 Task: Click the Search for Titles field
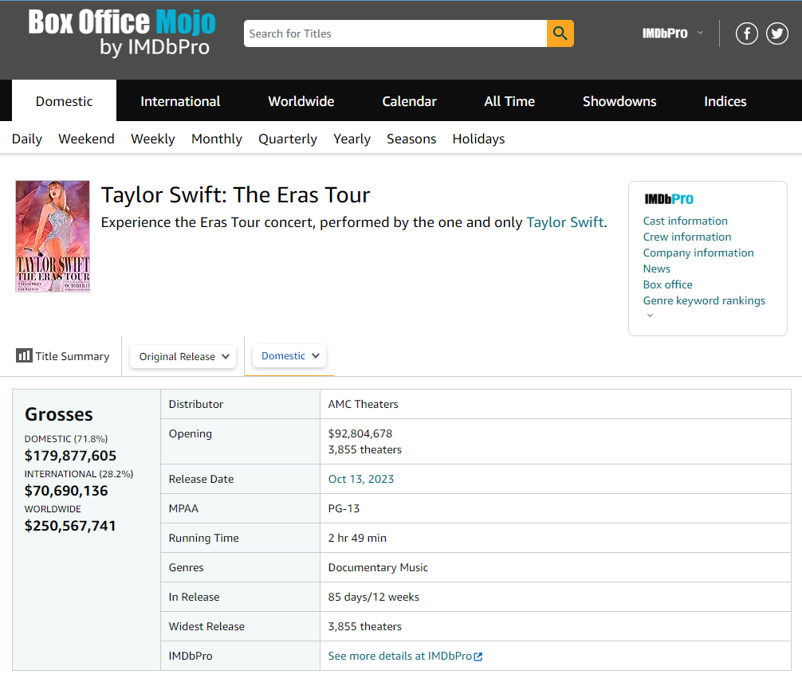[x=395, y=33]
